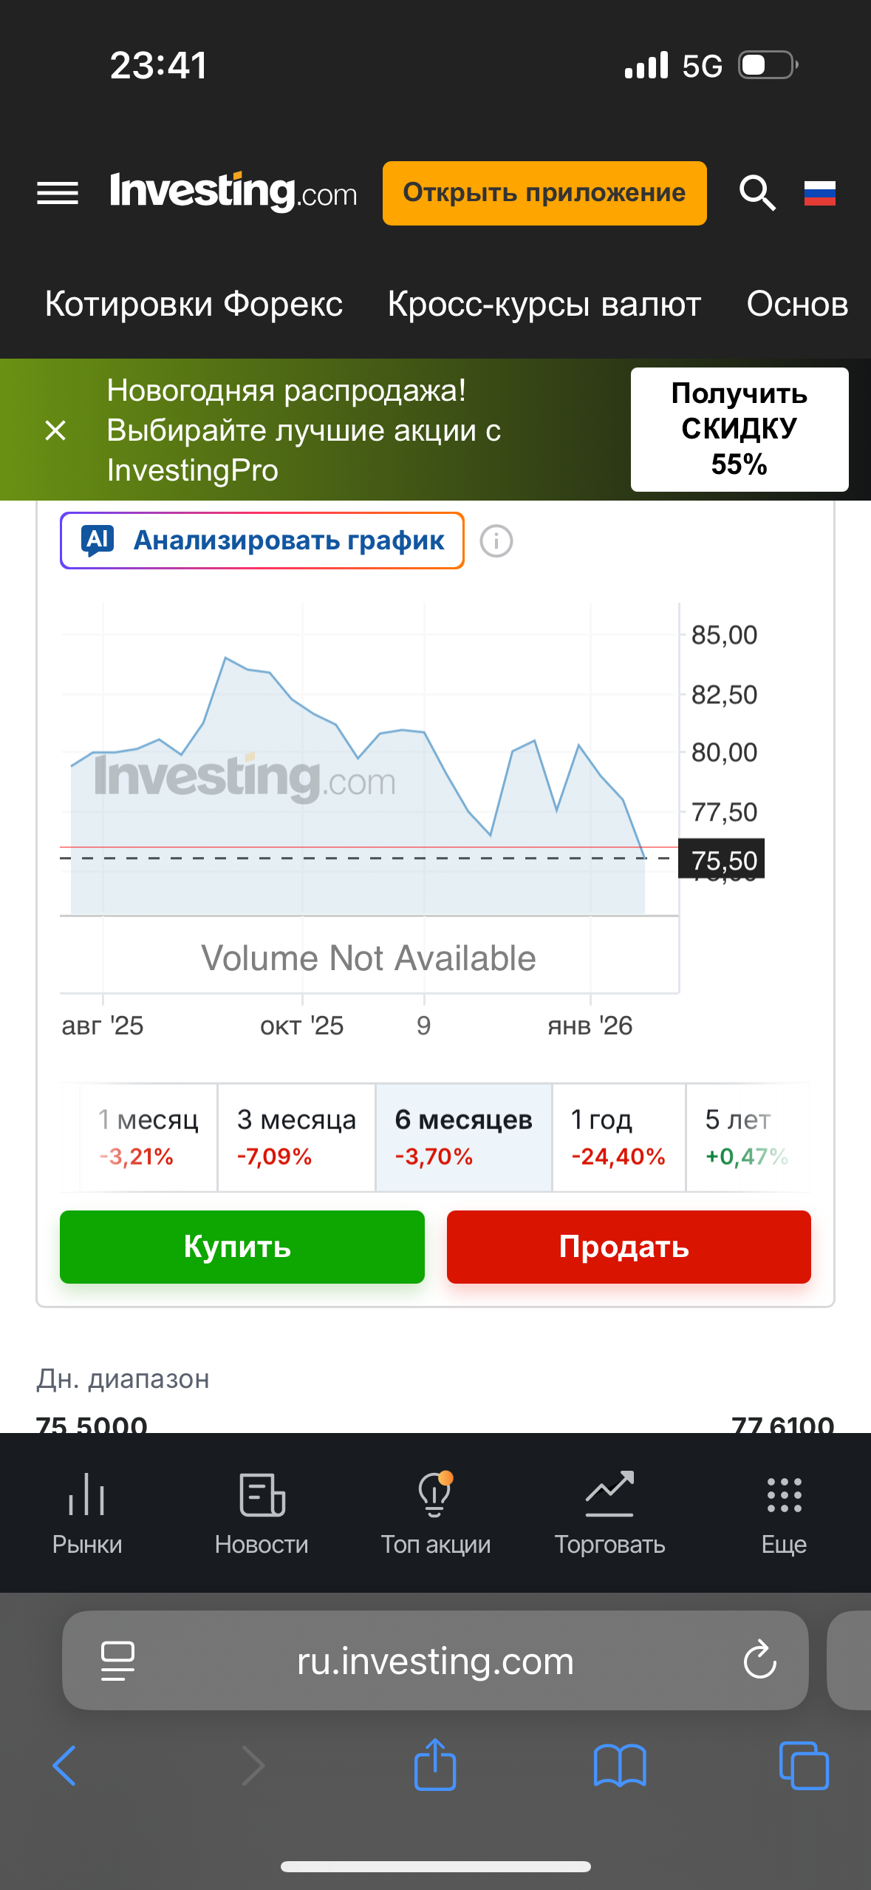The width and height of the screenshot is (871, 1890).
Task: Tap the ru.investing.com address field
Action: [435, 1661]
